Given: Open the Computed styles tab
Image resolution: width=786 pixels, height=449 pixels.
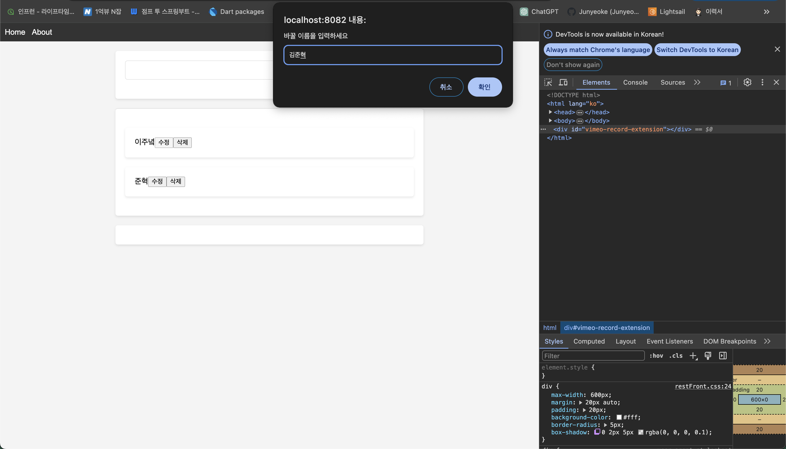Looking at the screenshot, I should click(x=589, y=341).
